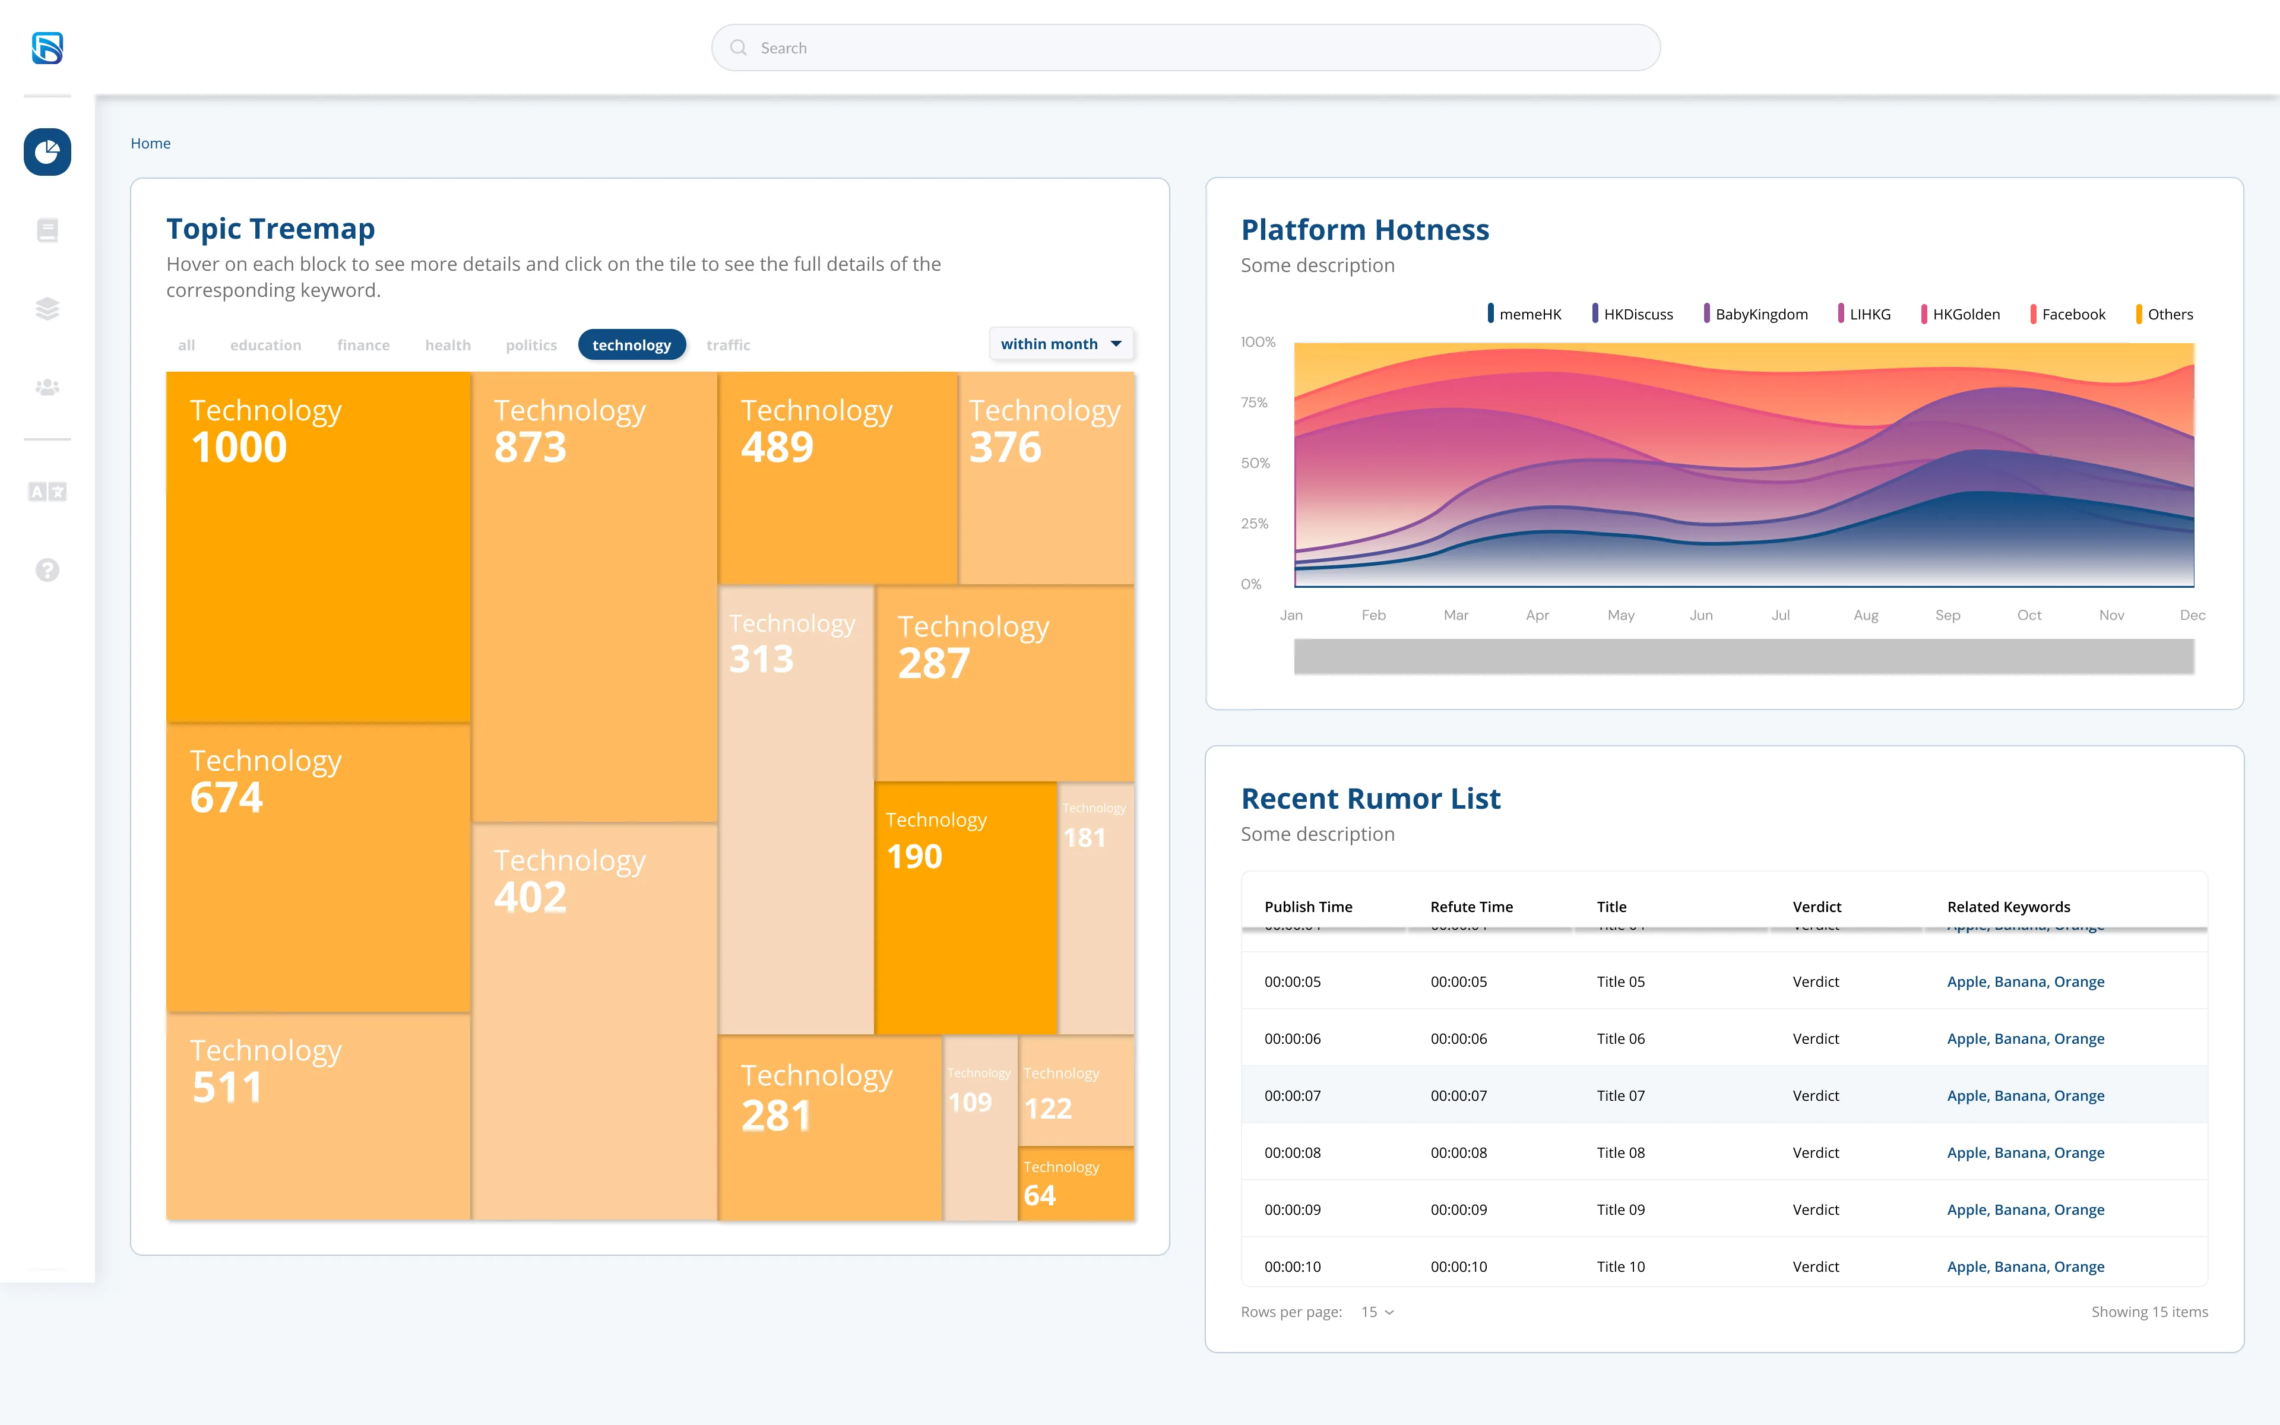Open the help question mark icon
The image size is (2280, 1425).
click(x=47, y=570)
